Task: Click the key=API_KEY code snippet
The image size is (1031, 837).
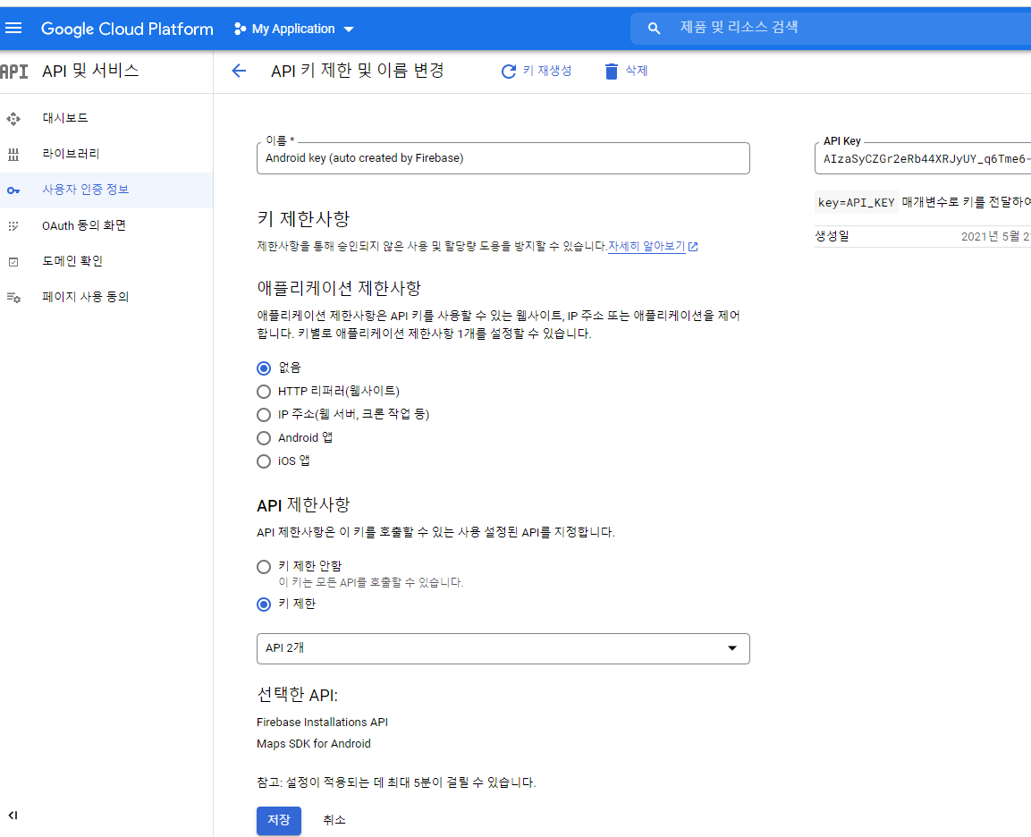Action: click(856, 202)
